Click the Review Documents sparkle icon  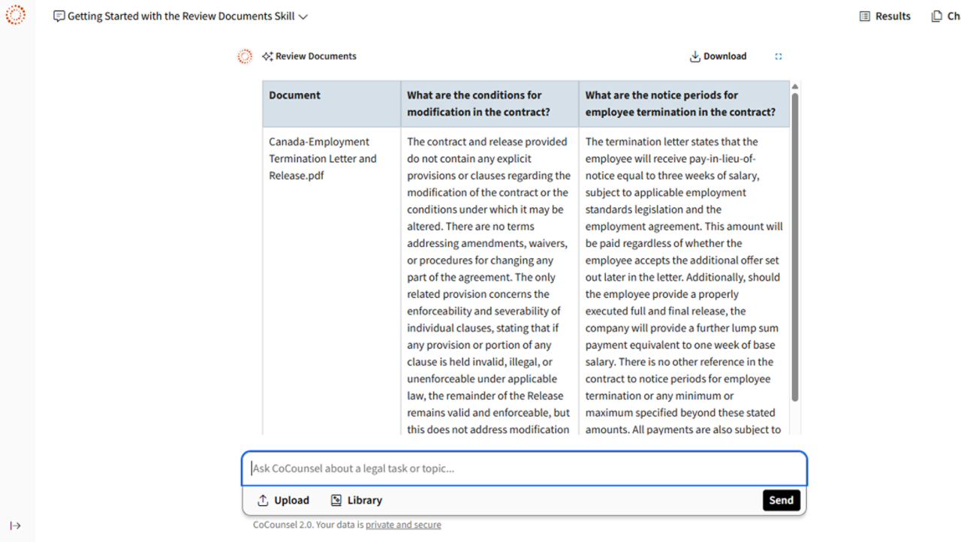[267, 56]
